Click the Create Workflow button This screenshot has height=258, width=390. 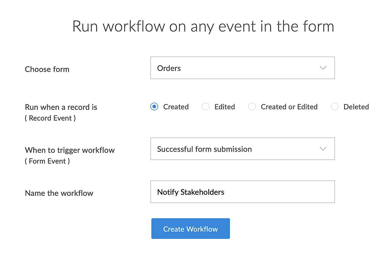pyautogui.click(x=190, y=229)
